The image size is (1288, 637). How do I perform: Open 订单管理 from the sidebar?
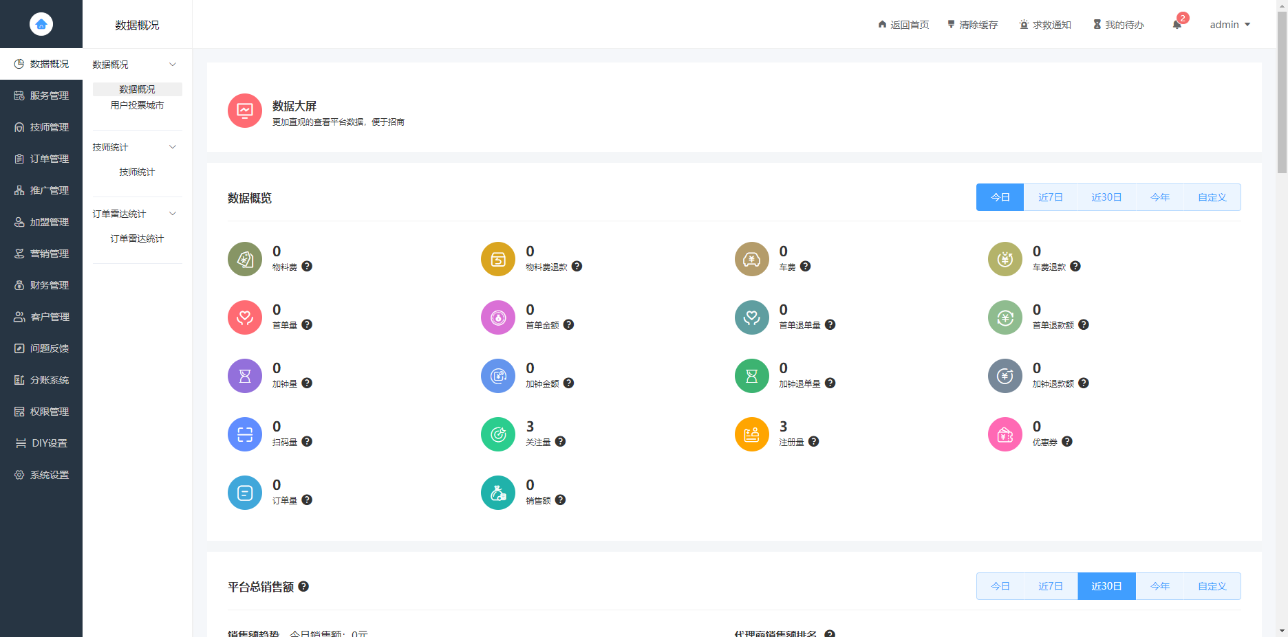coord(19,159)
